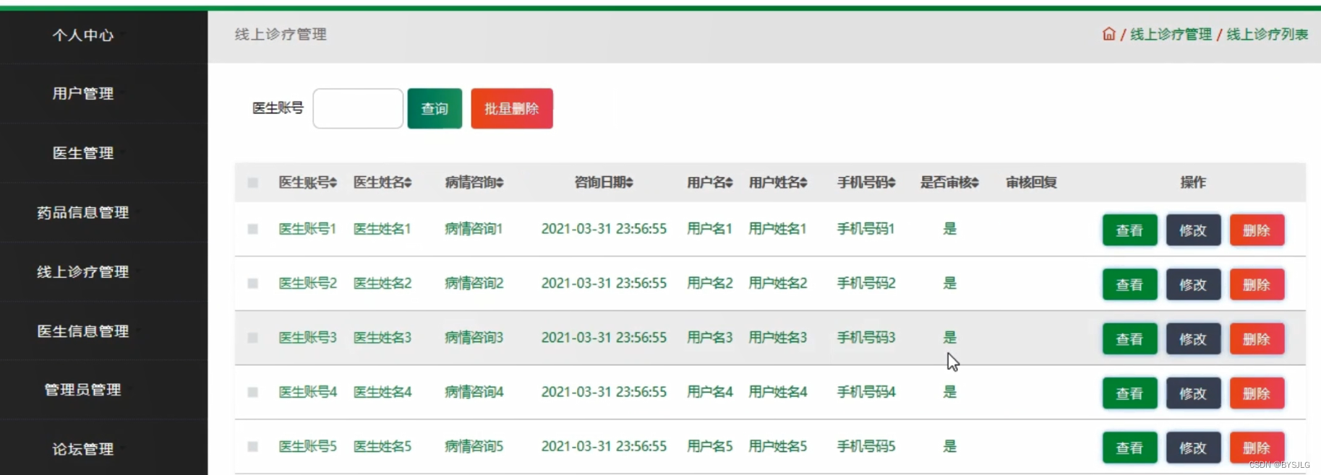The height and width of the screenshot is (475, 1321).
Task: Click the 用户姓名5 cell text
Action: (778, 447)
